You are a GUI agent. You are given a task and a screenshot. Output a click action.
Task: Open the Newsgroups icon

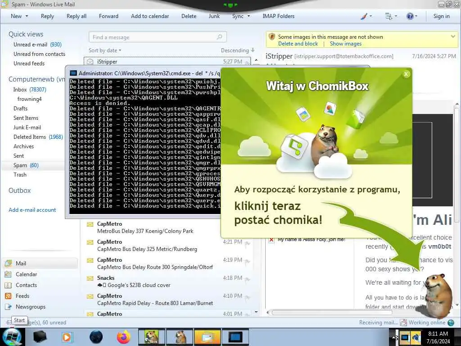tap(8, 307)
